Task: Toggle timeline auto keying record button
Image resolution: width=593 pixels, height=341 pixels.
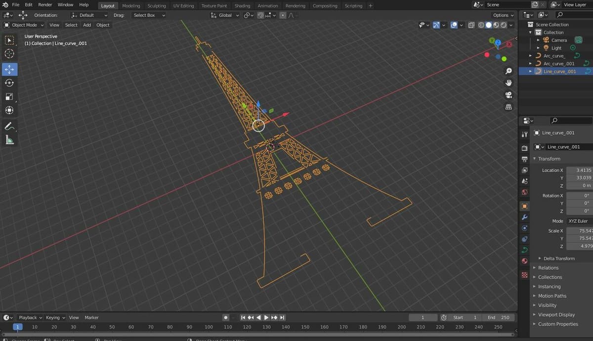Action: click(226, 317)
